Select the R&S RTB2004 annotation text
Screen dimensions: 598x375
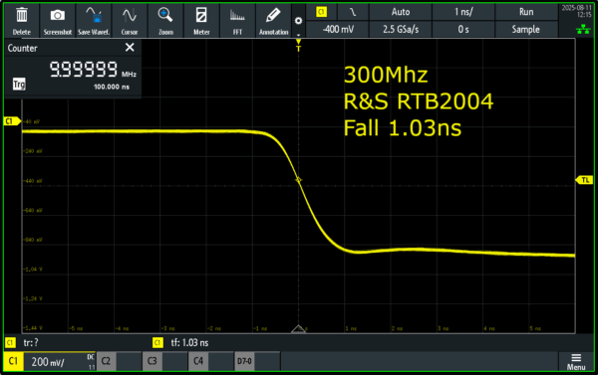[x=419, y=101]
